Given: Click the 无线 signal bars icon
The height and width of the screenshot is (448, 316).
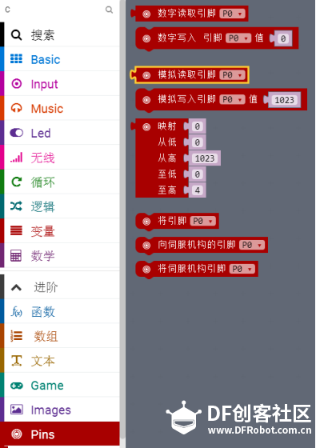Looking at the screenshot, I should pyautogui.click(x=16, y=158).
